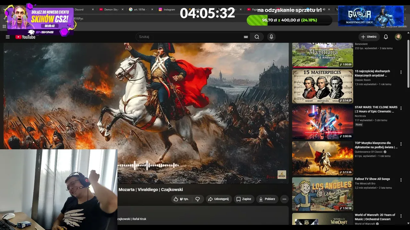
Task: Click the '7,9 mln wyświetleń' text
Action: [x=365, y=84]
